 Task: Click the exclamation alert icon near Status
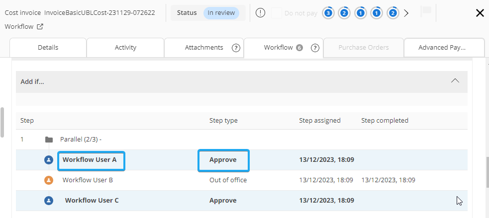tap(260, 13)
